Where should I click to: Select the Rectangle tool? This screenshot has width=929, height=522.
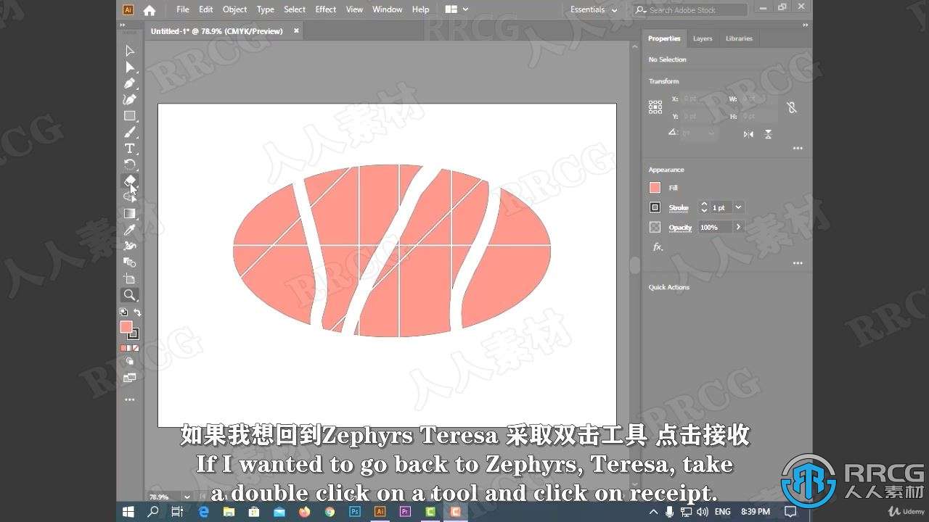(x=129, y=116)
